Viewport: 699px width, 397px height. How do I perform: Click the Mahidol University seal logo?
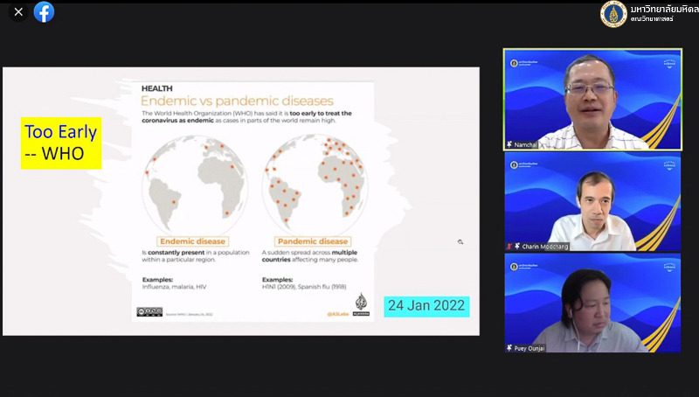pos(613,14)
